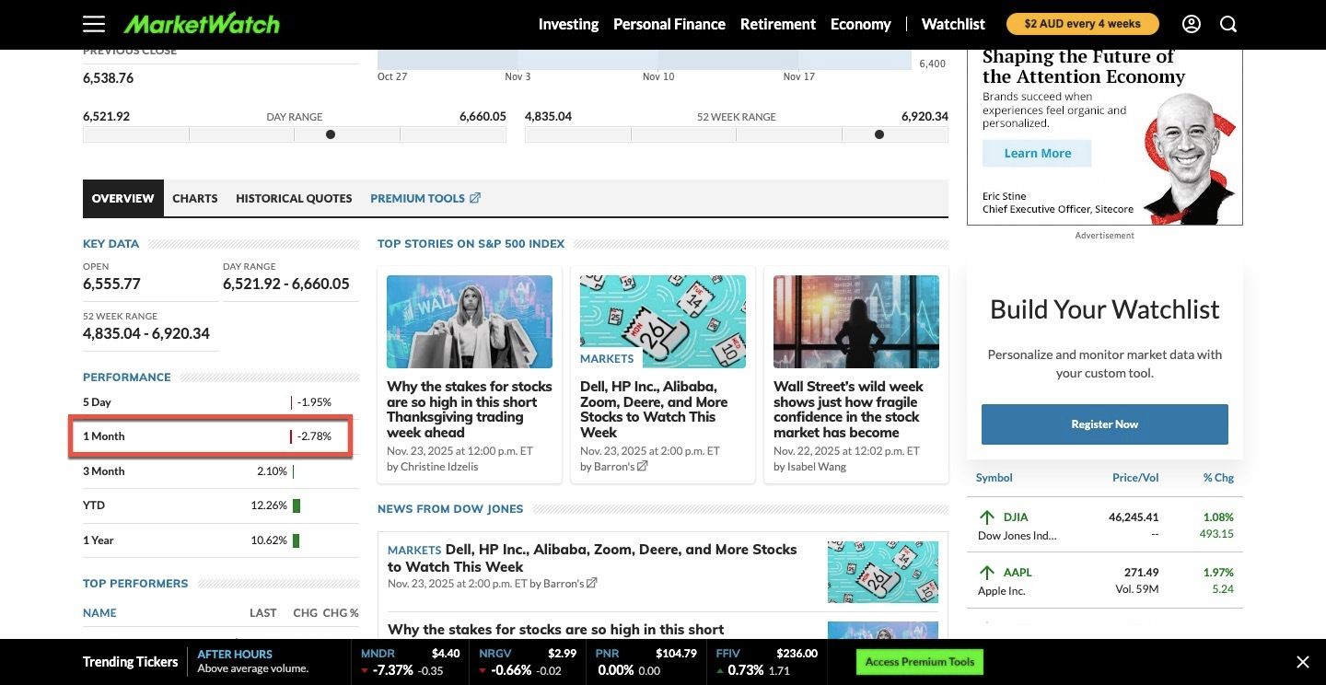
Task: Click the DJIA green up arrow icon
Action: [987, 517]
